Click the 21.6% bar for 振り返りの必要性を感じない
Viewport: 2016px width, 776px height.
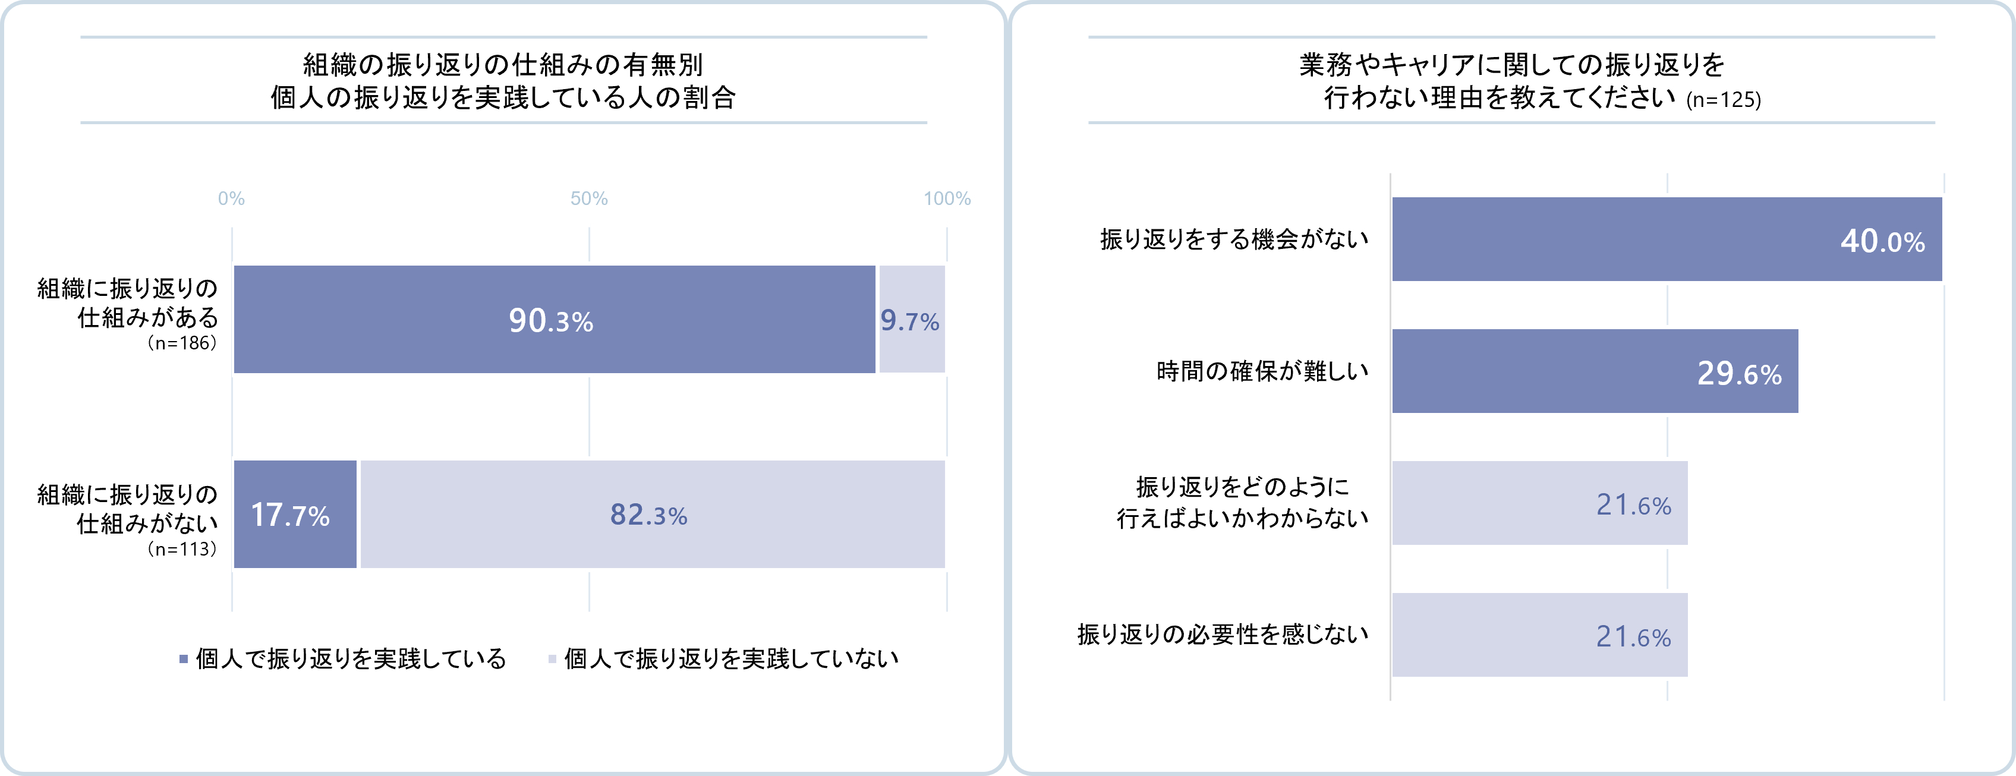click(x=1539, y=635)
